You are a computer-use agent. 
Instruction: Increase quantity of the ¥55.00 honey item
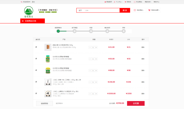(96, 59)
